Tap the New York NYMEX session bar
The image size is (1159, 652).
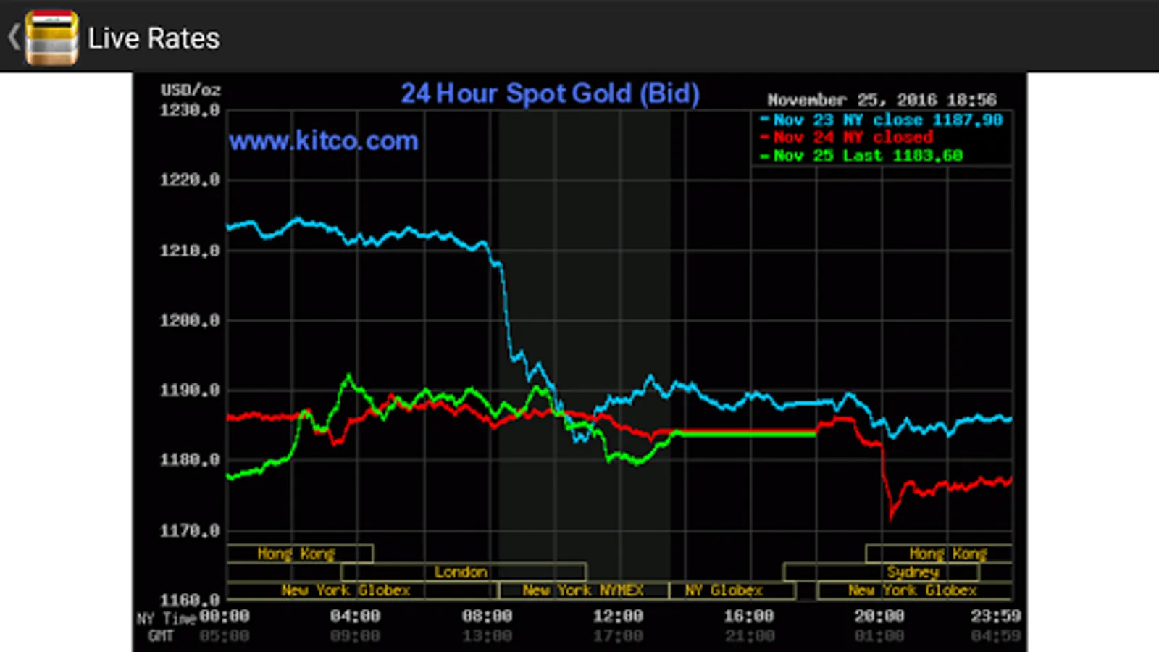coord(584,590)
